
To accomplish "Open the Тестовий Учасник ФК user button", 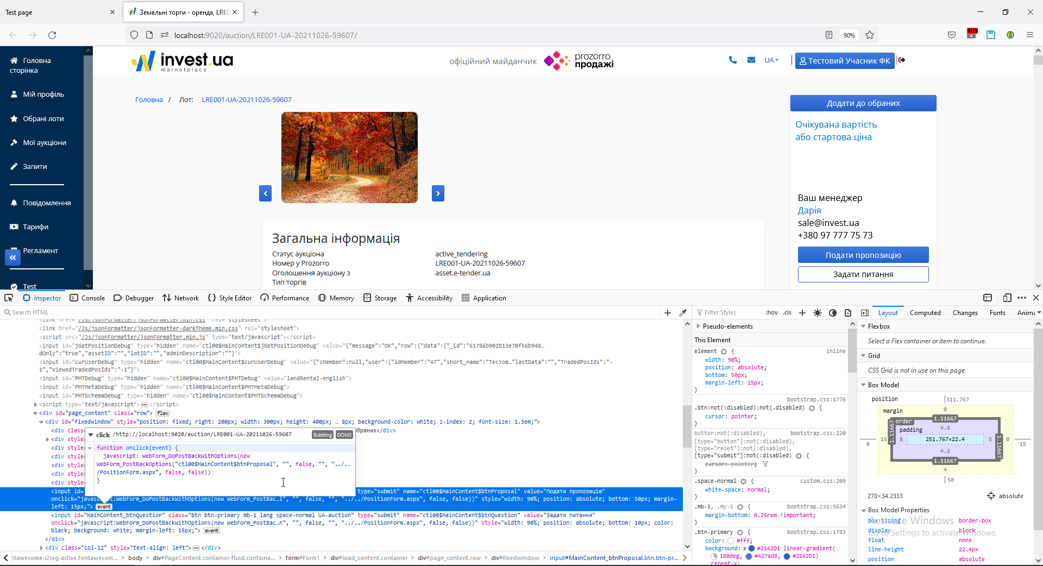I will [x=845, y=60].
